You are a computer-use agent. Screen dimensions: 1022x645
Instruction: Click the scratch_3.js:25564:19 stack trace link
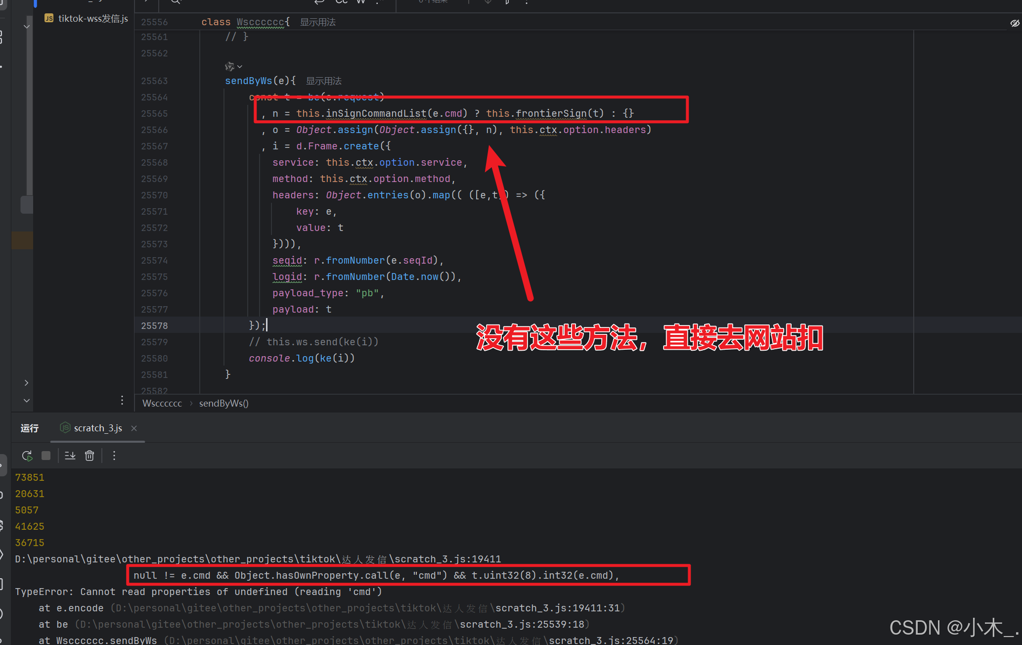point(611,641)
